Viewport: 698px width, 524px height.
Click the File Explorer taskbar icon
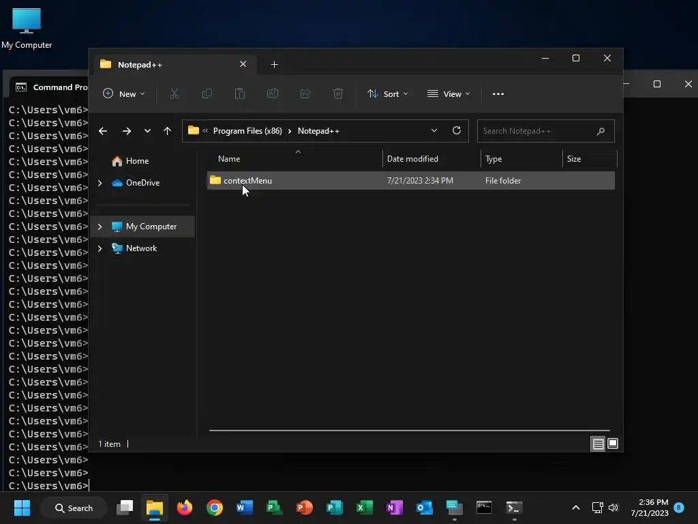[155, 508]
